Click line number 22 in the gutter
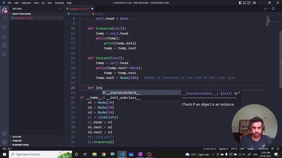The image size is (282, 158). click(73, 88)
